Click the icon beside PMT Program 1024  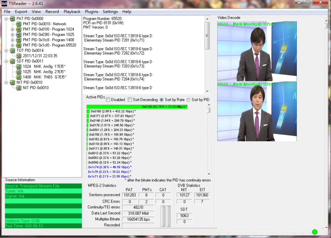[x=19, y=29]
